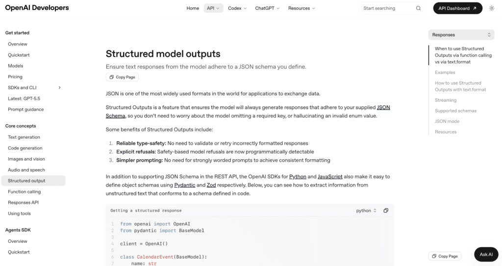502x266 pixels.
Task: Open Pricing in the sidebar
Action: [15, 77]
